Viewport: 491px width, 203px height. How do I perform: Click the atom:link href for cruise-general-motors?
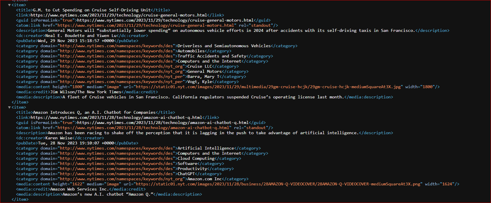[146, 25]
